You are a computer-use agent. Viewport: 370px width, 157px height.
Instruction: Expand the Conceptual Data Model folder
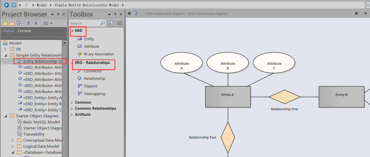tap(13, 140)
